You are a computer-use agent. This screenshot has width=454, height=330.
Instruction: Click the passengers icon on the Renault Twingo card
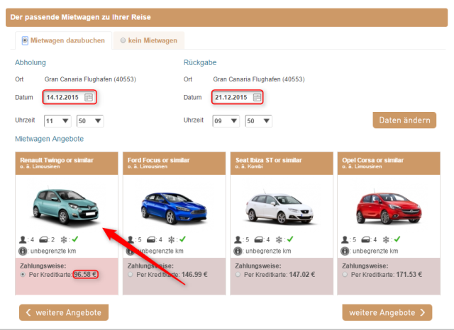click(23, 239)
